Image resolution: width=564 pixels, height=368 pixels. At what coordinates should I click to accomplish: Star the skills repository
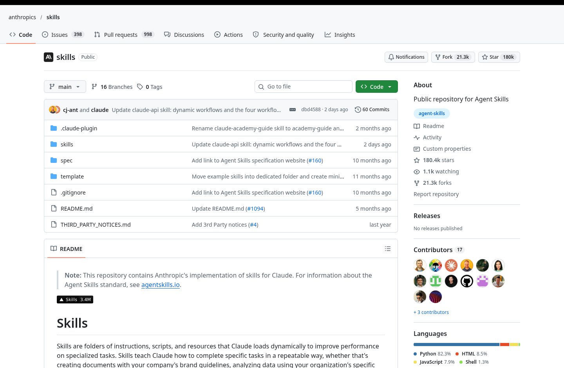(x=499, y=57)
